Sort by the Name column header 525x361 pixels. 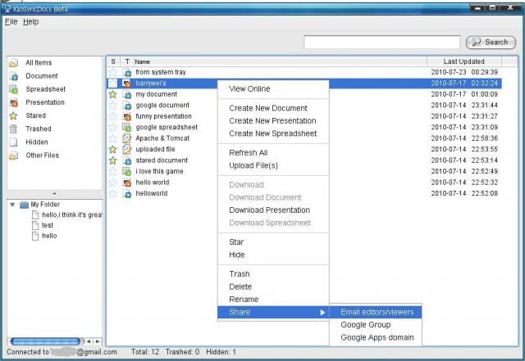(281, 62)
